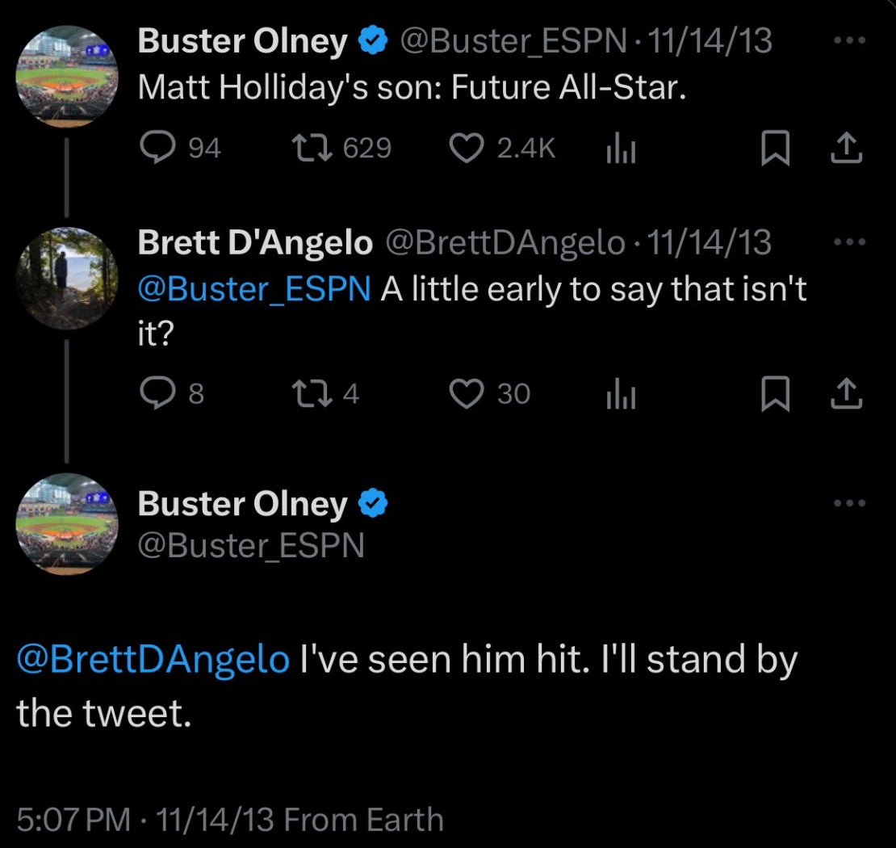Image resolution: width=896 pixels, height=848 pixels.
Task: Reply to Brett D'Angelo's tweet
Action: [154, 393]
